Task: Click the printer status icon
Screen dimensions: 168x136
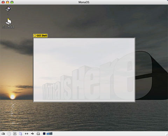Action: 38,134
